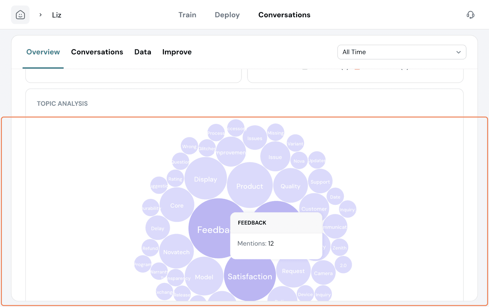Expand the All Time dropdown arrow

(x=458, y=52)
